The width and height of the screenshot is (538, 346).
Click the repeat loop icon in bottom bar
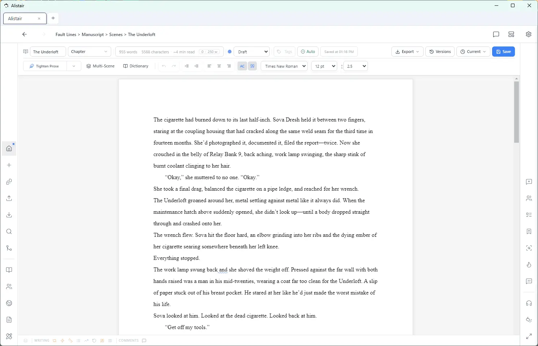(55, 341)
